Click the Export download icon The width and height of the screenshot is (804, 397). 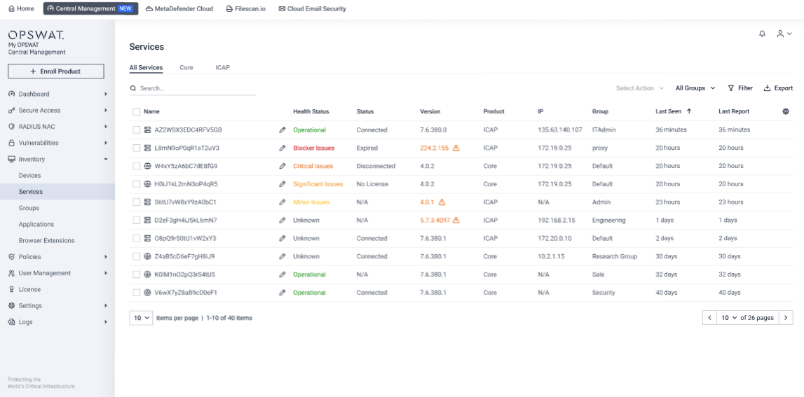pos(768,88)
